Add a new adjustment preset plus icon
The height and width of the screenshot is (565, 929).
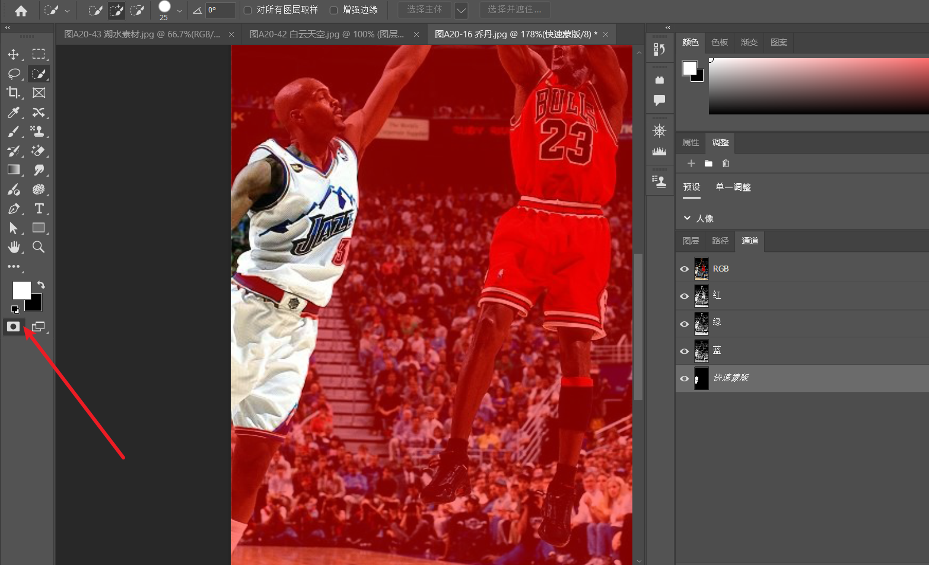691,164
